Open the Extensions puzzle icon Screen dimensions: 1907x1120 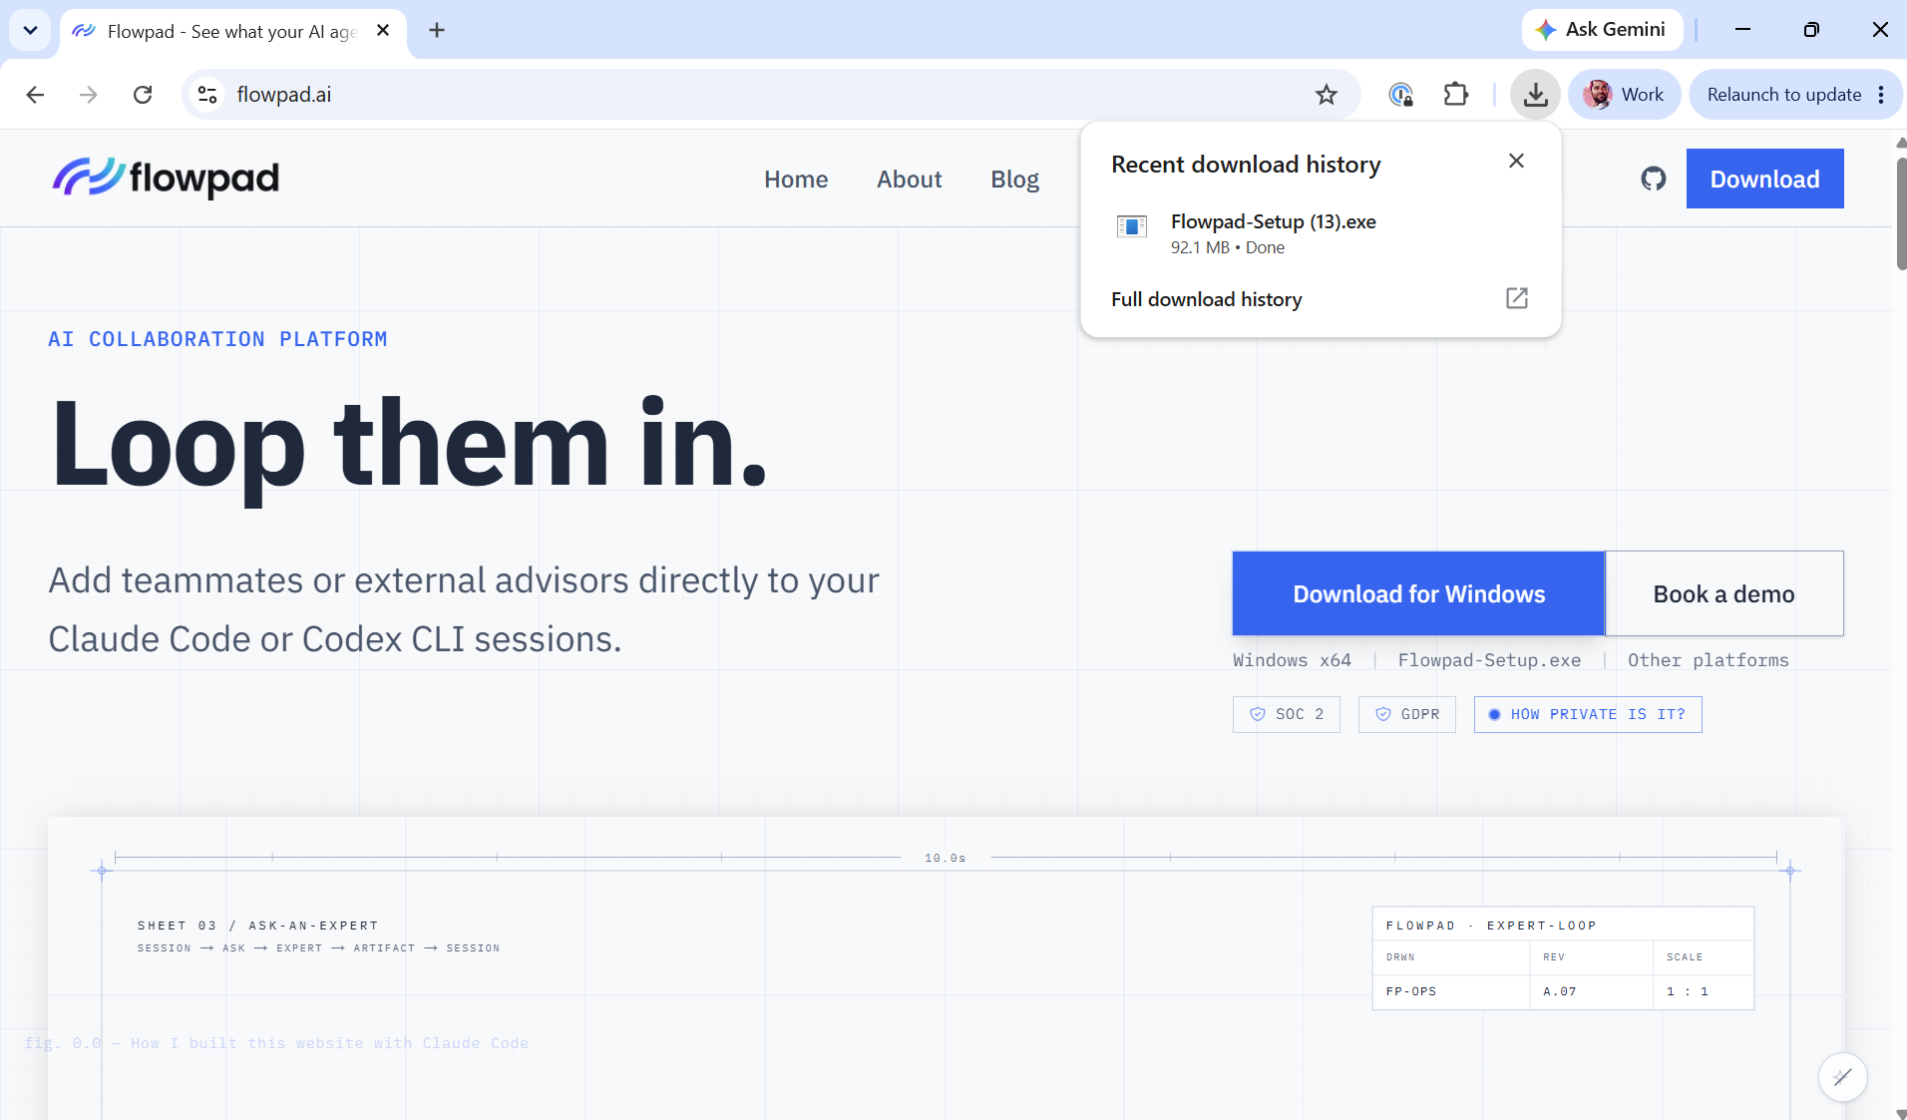tap(1456, 95)
